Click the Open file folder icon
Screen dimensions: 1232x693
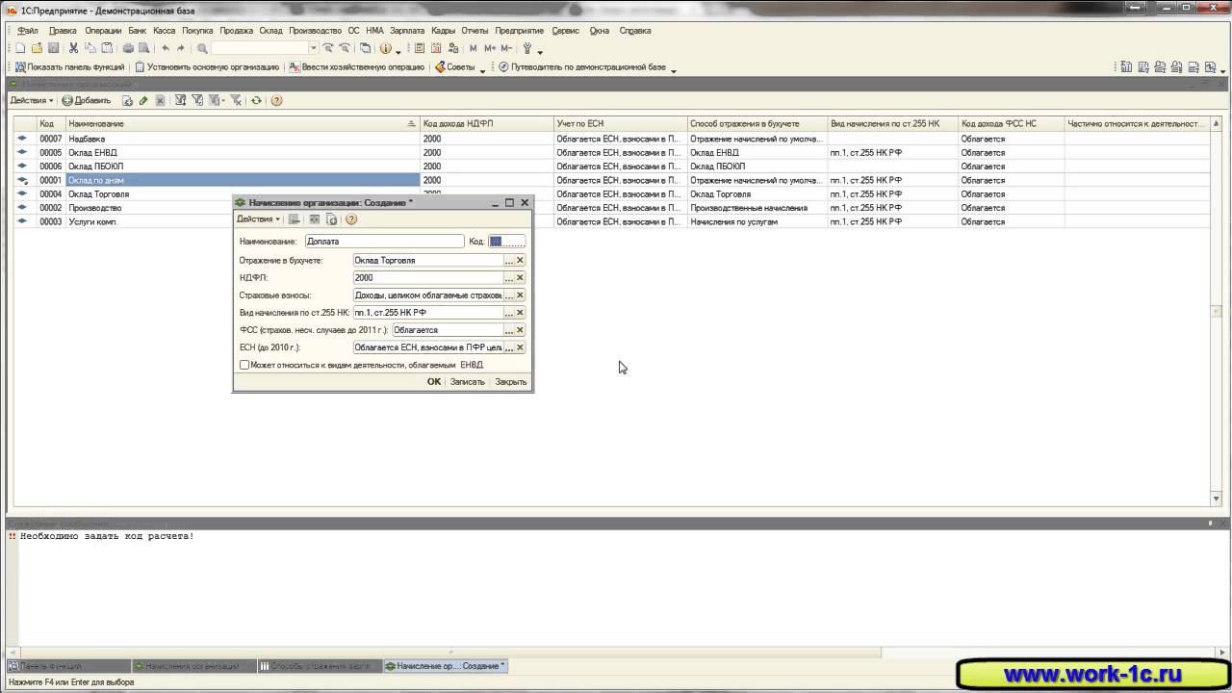coord(37,48)
